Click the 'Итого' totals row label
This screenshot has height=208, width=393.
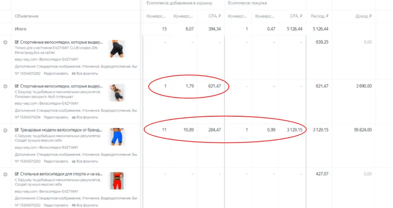(20, 29)
